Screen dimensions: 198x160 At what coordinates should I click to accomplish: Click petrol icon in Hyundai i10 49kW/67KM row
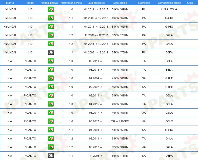(51, 18)
